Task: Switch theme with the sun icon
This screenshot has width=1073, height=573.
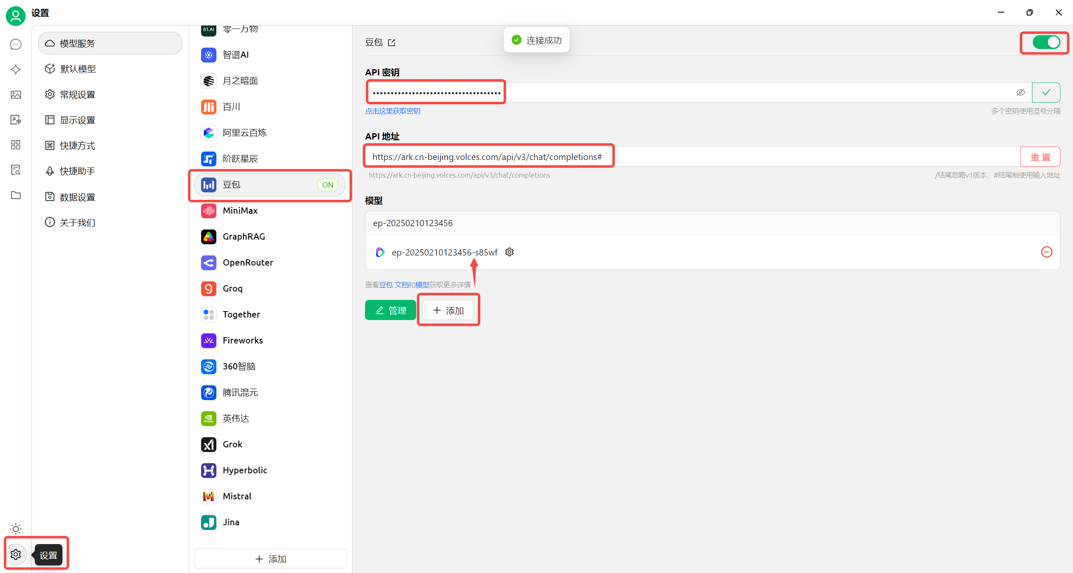Action: 16,529
